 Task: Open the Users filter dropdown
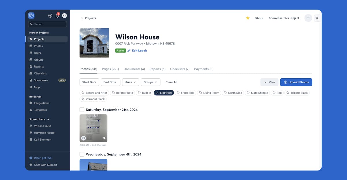click(130, 82)
